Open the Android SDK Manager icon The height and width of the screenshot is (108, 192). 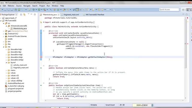16,10
